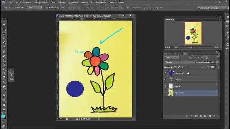Toggle lock all padlock icon
Screen dimensions: 230x129
186,67
